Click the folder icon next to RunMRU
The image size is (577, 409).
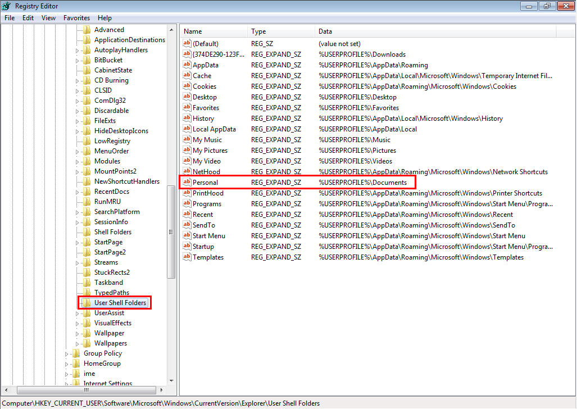coord(88,201)
